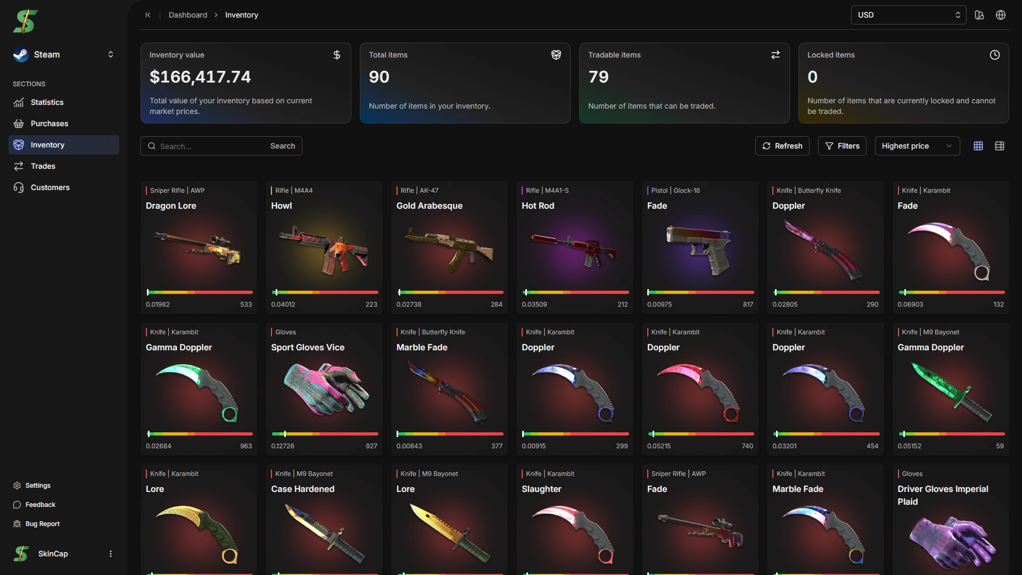Click the Search button
Viewport: 1022px width, 575px height.
(x=283, y=146)
